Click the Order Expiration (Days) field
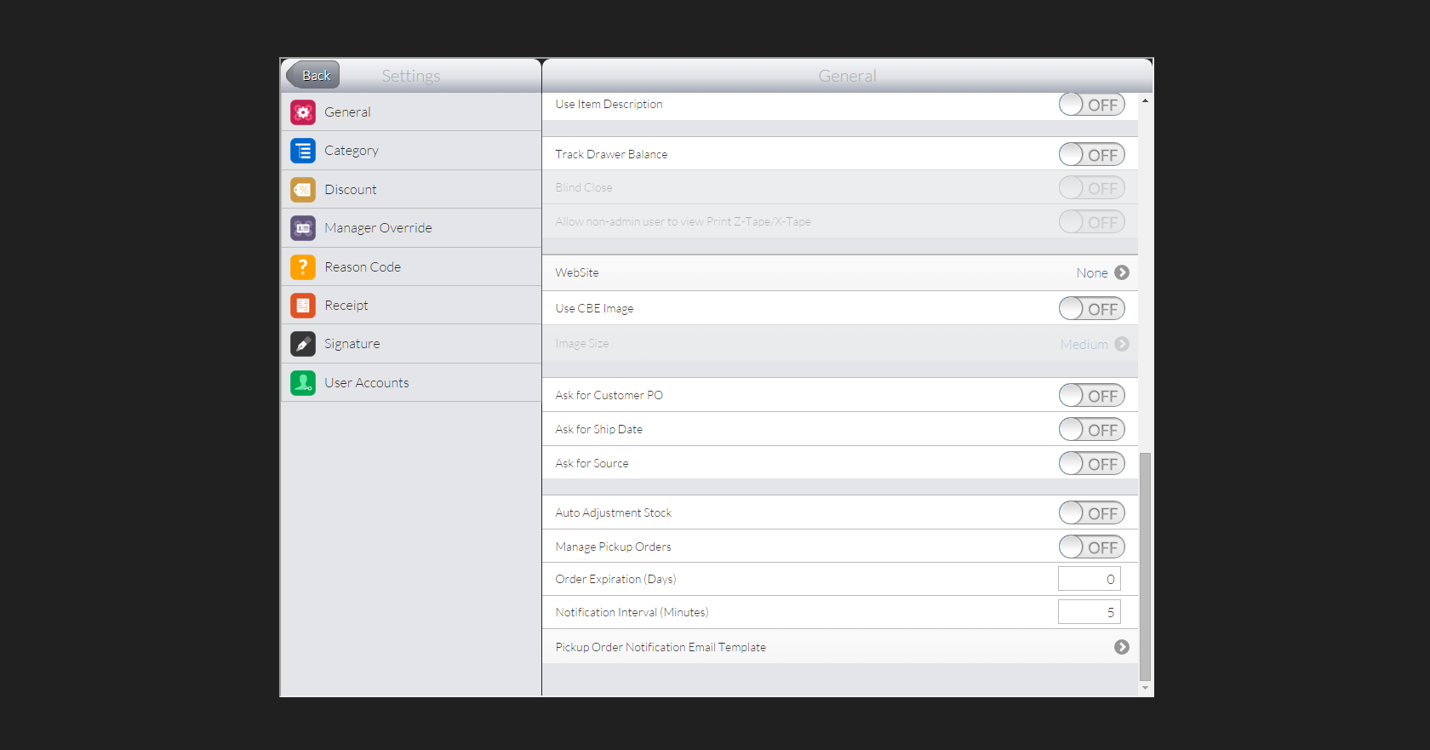The width and height of the screenshot is (1430, 750). click(x=1089, y=579)
